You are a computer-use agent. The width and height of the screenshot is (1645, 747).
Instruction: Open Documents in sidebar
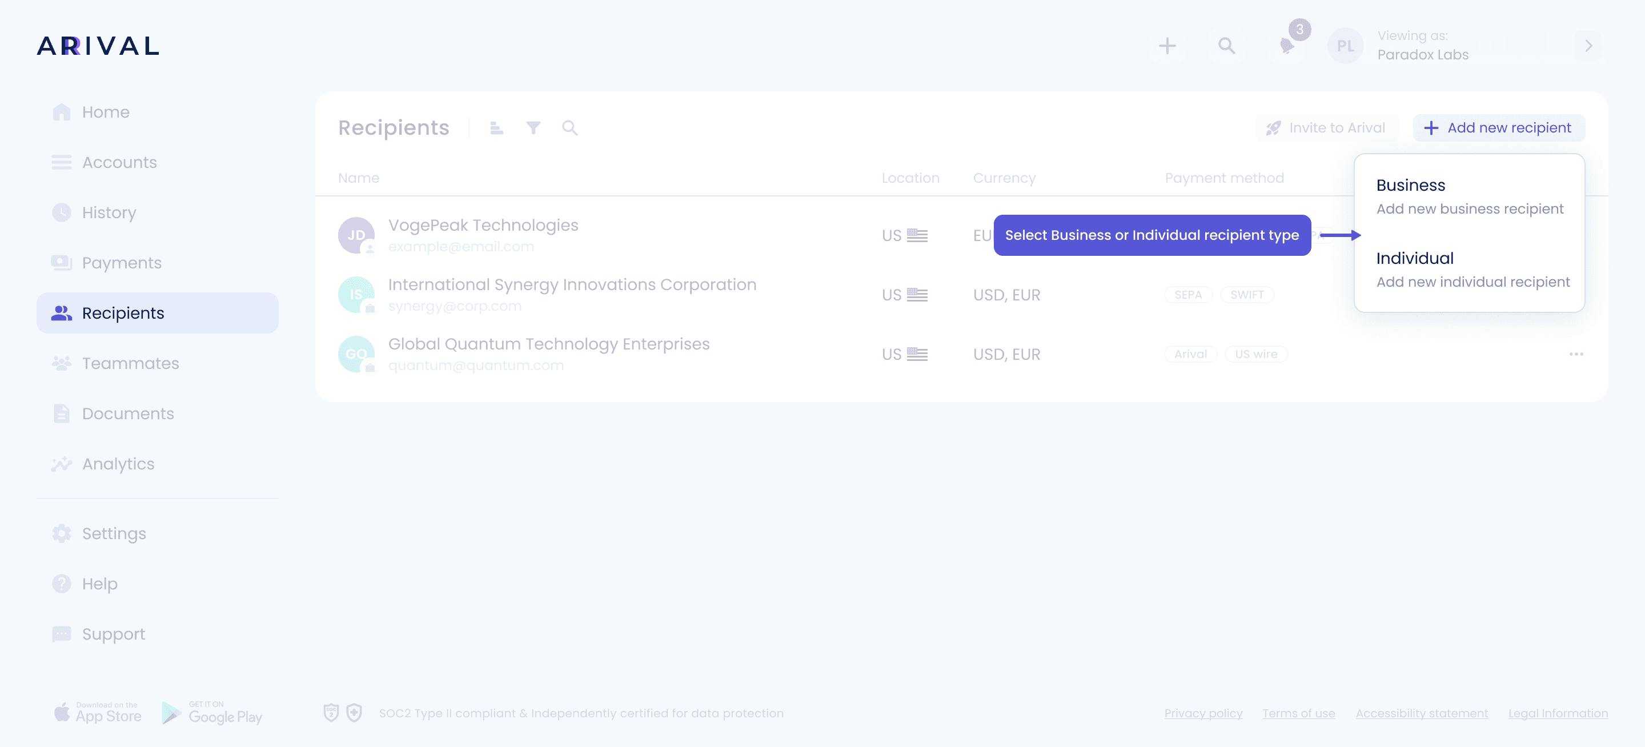tap(158, 413)
